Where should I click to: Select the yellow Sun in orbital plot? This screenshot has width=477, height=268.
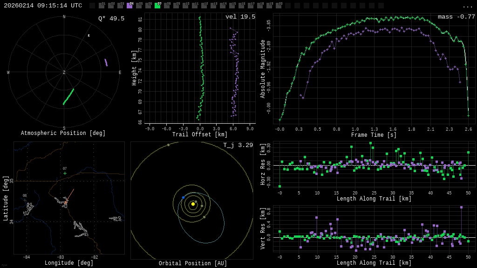tap(193, 204)
